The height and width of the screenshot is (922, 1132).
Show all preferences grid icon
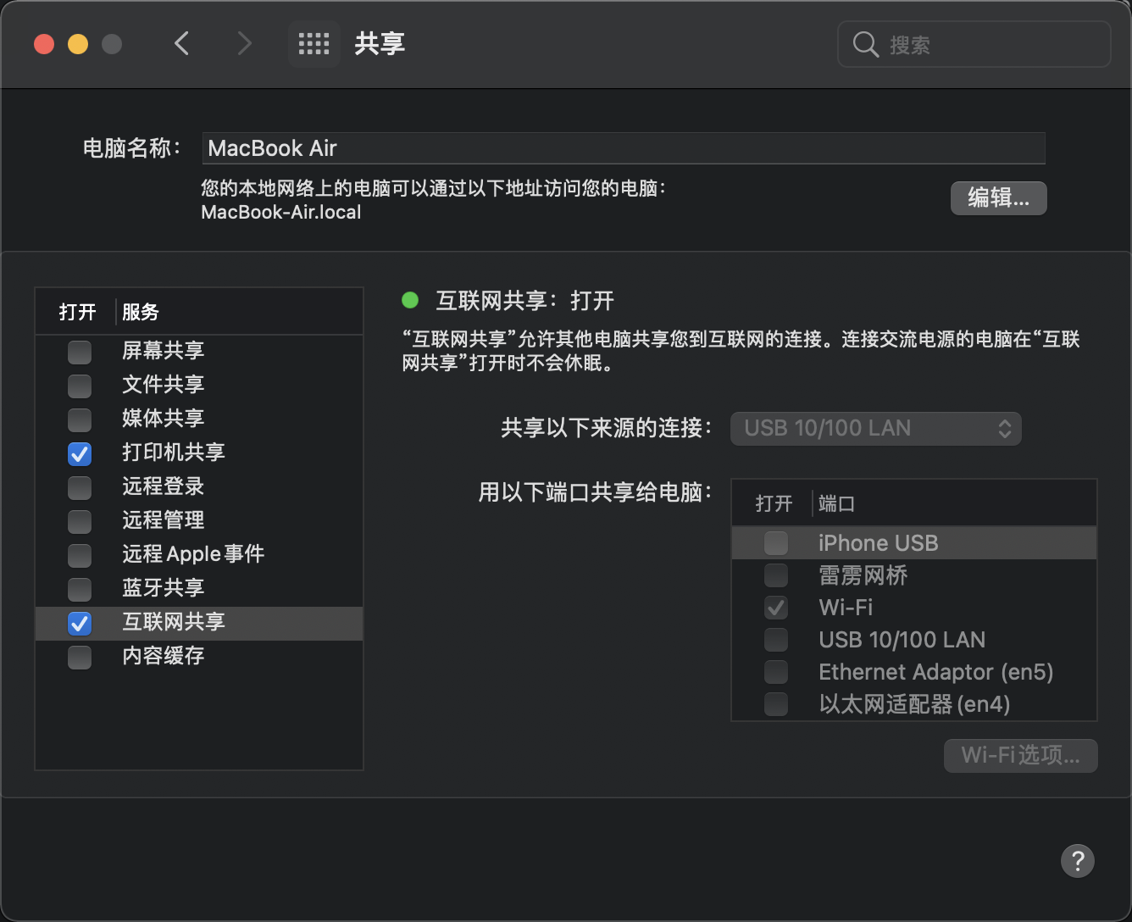(314, 44)
